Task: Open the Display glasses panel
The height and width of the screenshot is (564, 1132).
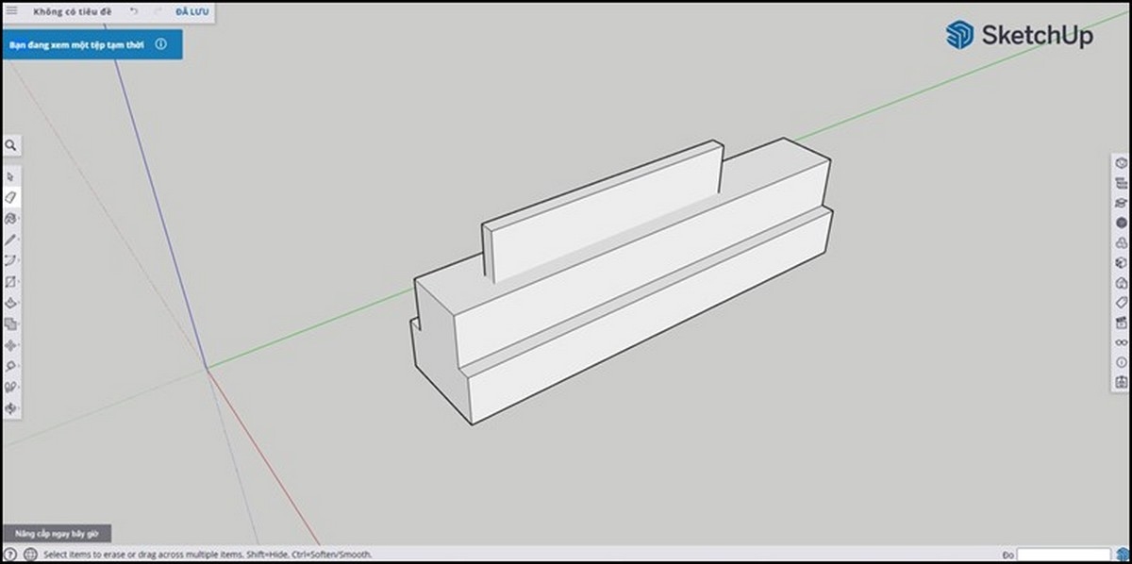Action: coord(1121,342)
